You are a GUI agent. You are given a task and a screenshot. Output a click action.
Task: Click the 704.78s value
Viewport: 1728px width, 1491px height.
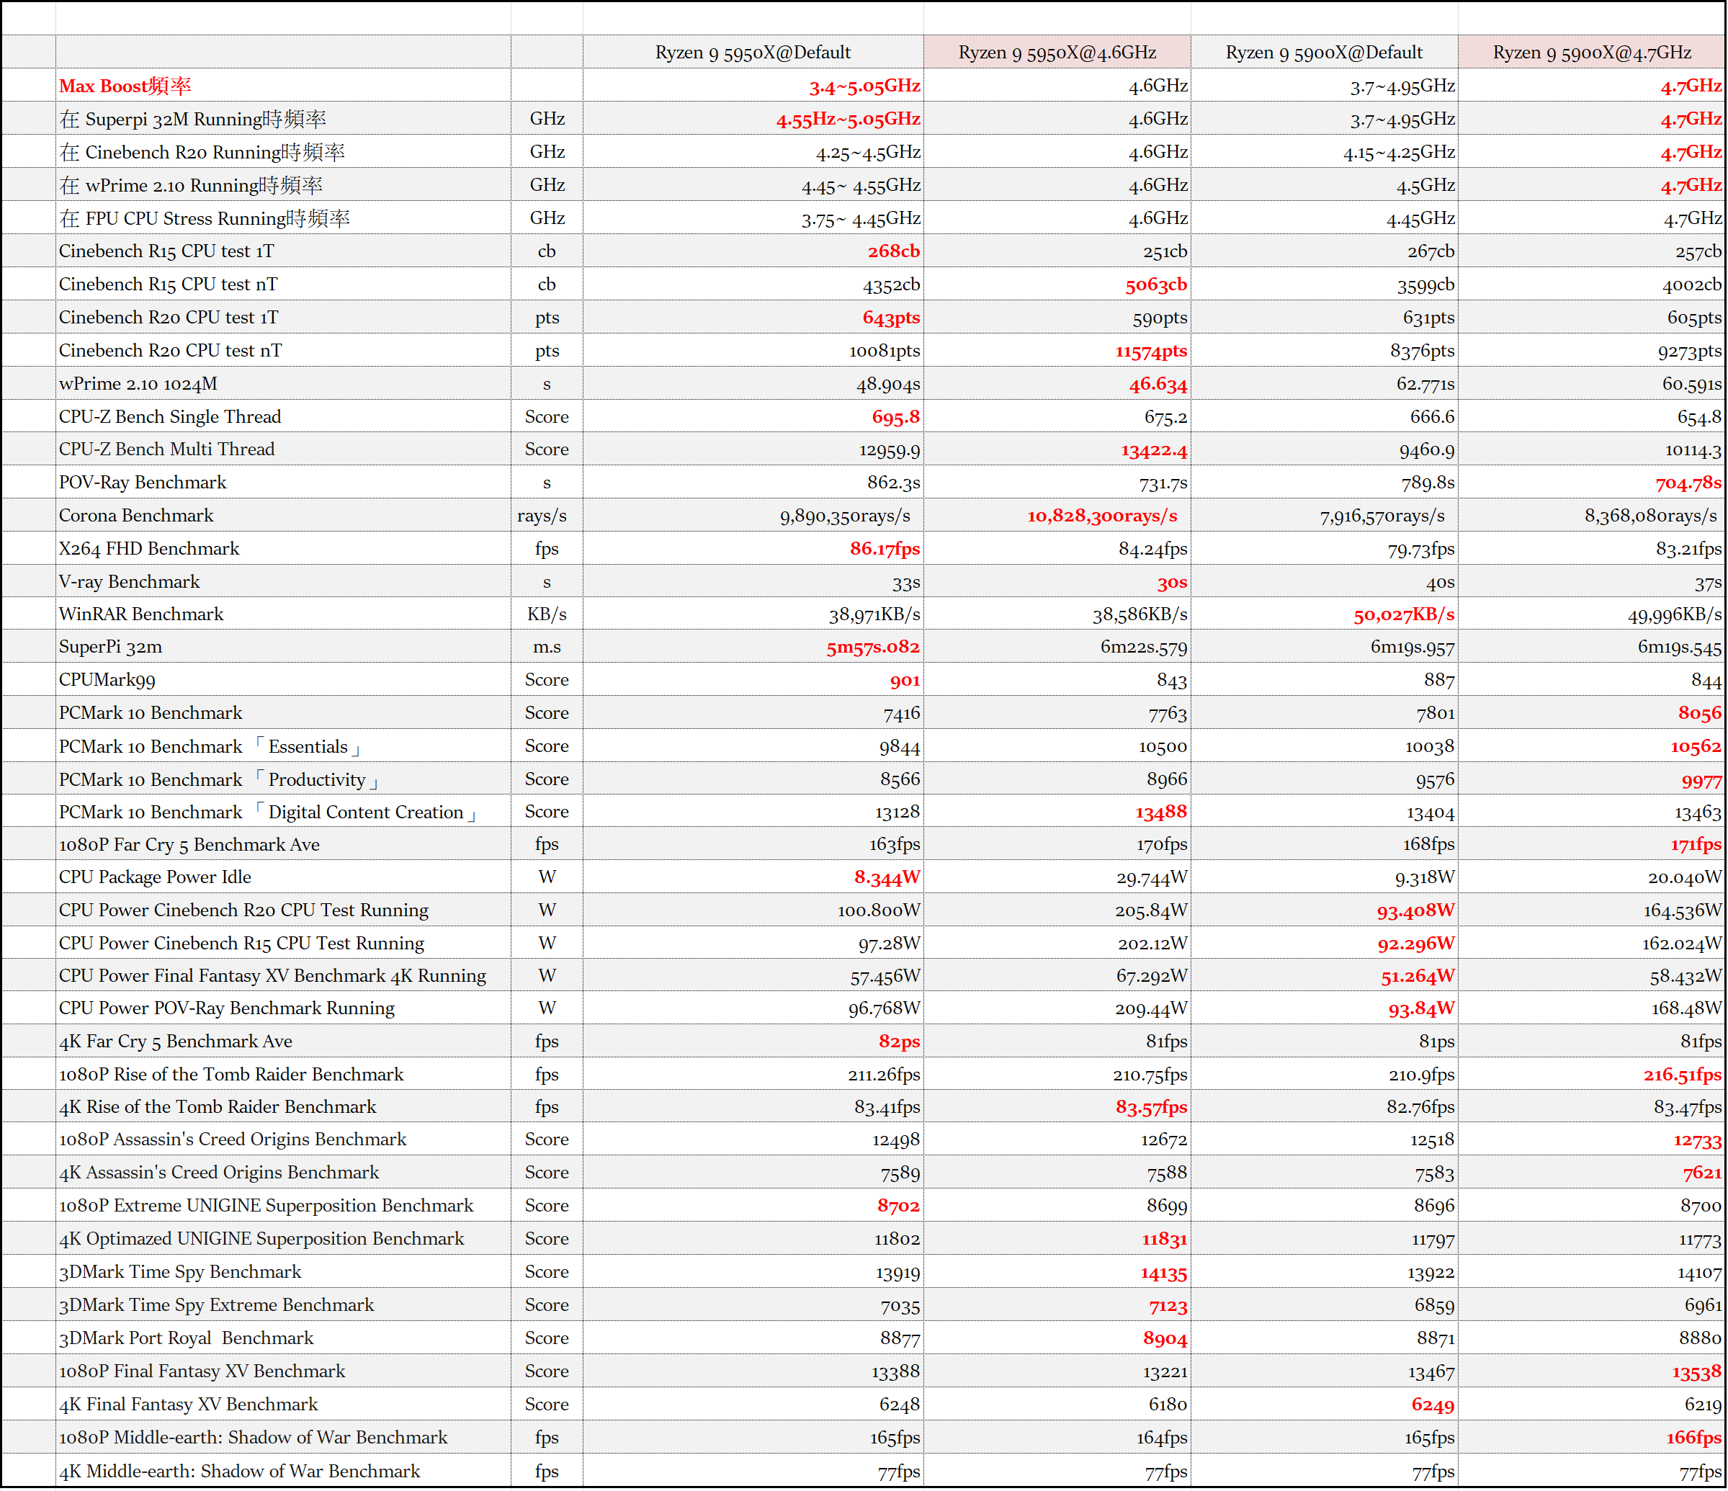[1688, 482]
